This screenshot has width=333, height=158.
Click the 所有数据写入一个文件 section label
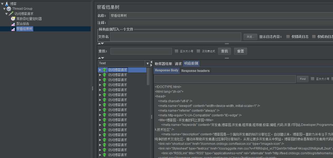[x=116, y=29]
